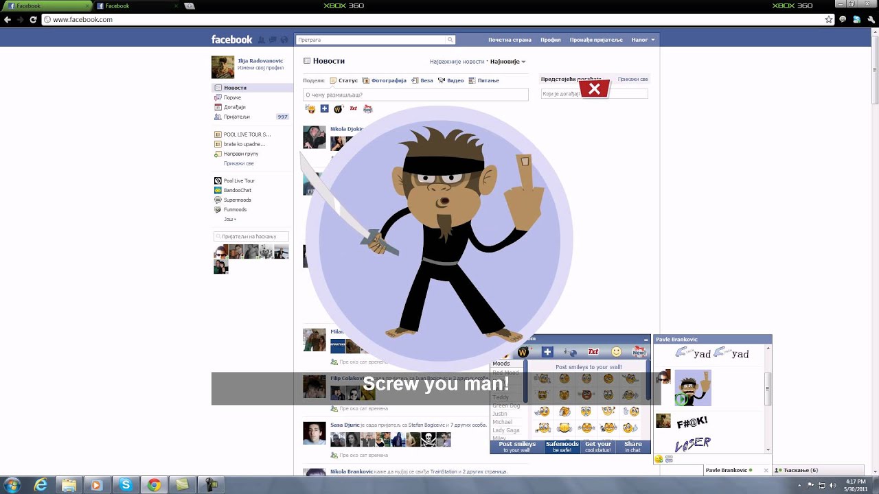This screenshot has width=879, height=494.
Task: Close the monkey overlay with red X
Action: click(595, 89)
